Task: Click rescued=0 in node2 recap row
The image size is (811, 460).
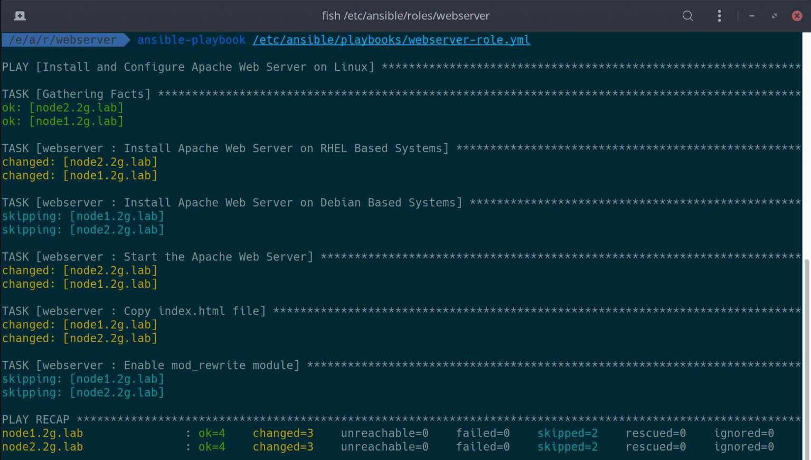Action: (x=656, y=447)
